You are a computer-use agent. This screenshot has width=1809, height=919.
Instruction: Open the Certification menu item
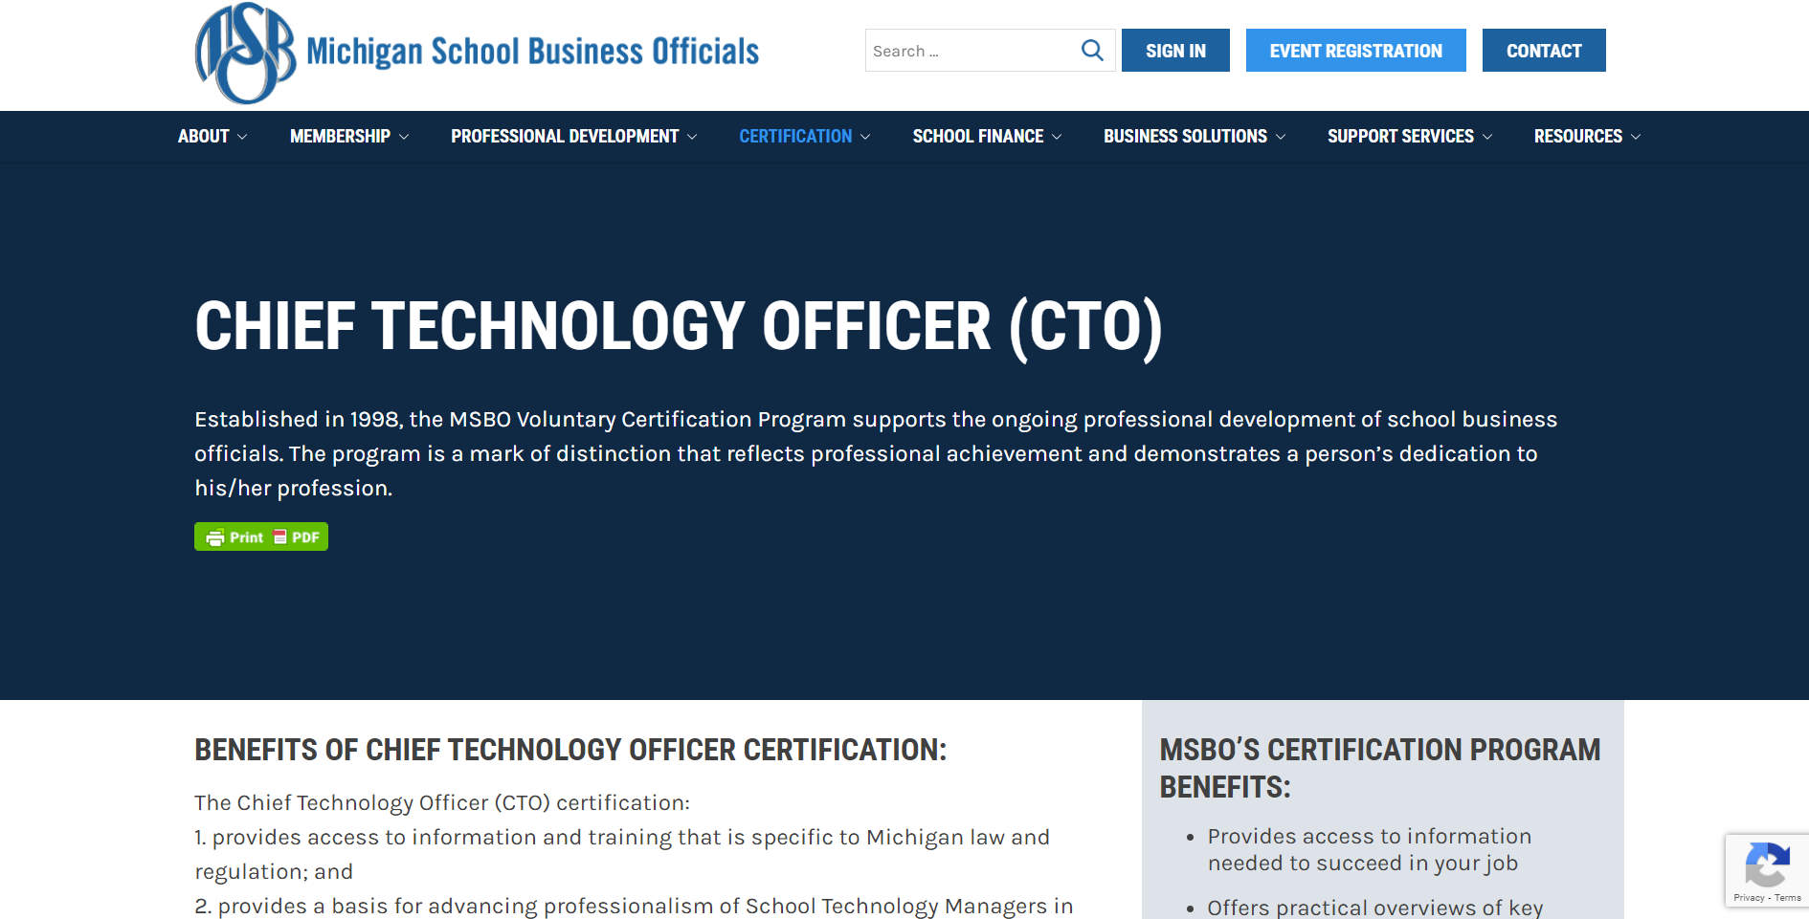point(795,137)
